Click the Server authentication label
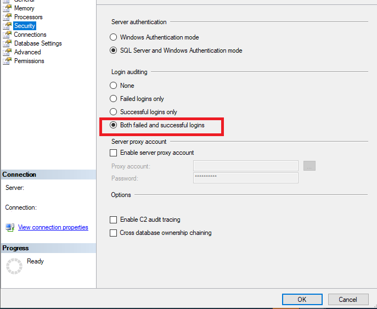This screenshot has height=309, width=377. (139, 22)
